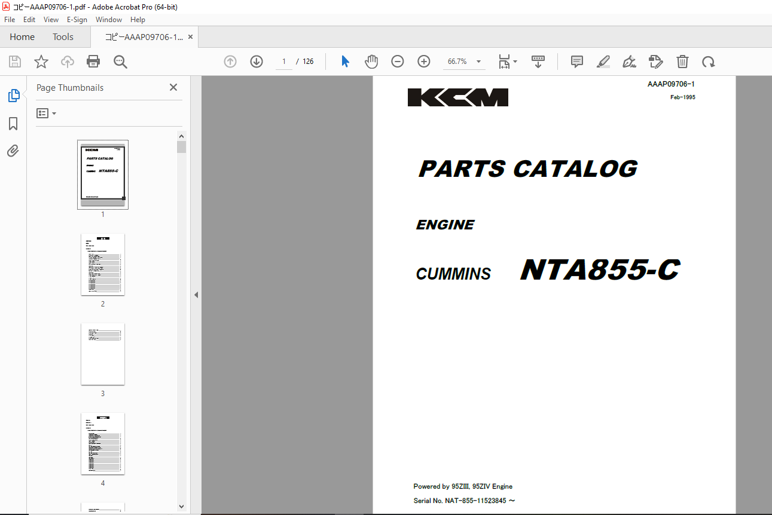This screenshot has width=772, height=515.
Task: Click the Save file icon
Action: pyautogui.click(x=15, y=62)
